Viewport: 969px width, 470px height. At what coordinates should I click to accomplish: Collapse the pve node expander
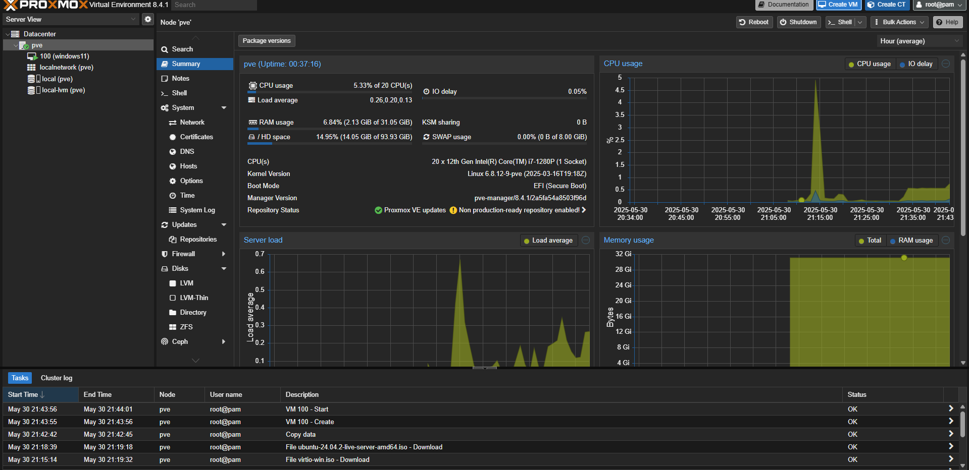click(16, 45)
